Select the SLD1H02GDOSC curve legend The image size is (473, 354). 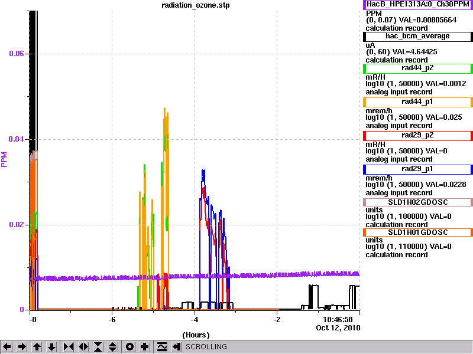pyautogui.click(x=418, y=202)
